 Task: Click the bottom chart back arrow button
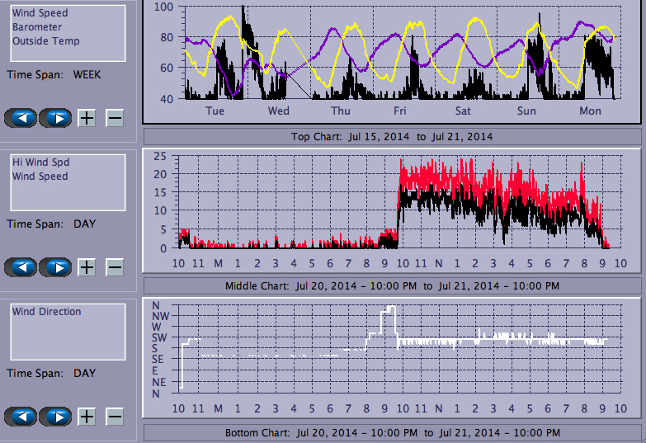click(21, 417)
